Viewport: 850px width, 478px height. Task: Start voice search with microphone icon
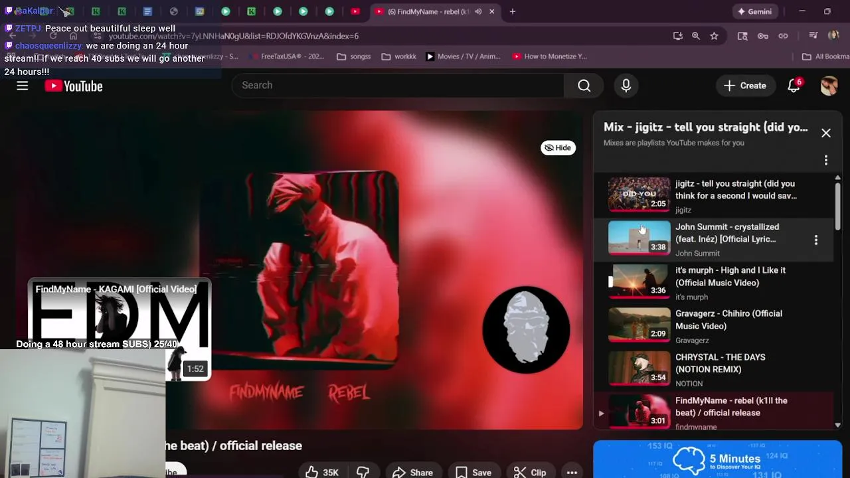[626, 86]
